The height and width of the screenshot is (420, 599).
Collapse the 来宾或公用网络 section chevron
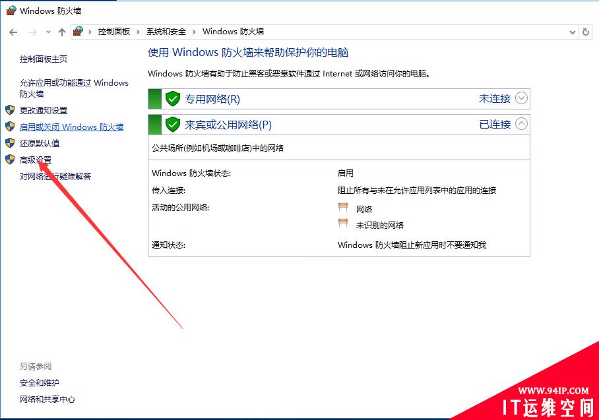[521, 124]
